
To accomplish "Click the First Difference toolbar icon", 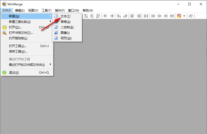I will click(x=86, y=16).
